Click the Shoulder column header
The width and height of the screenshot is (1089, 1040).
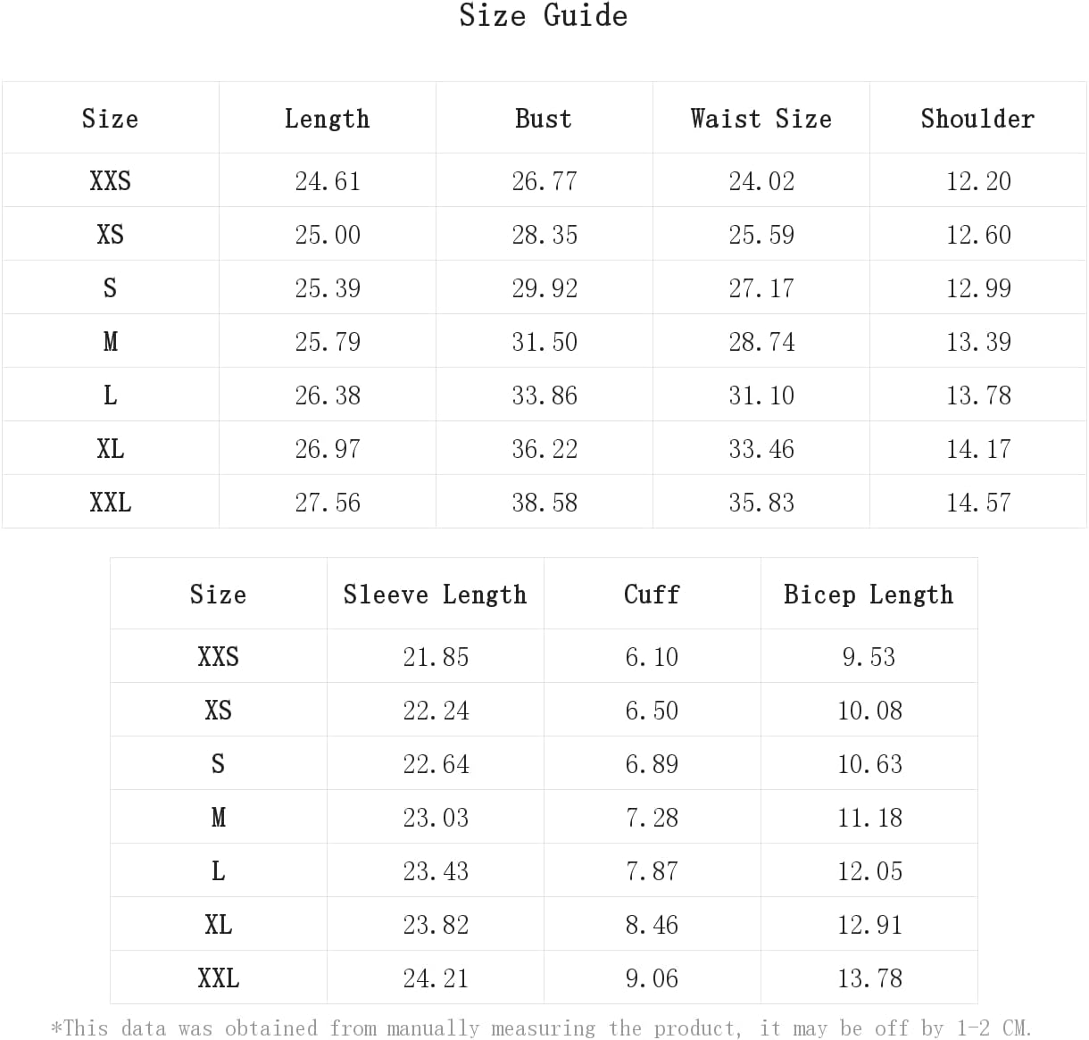(977, 119)
